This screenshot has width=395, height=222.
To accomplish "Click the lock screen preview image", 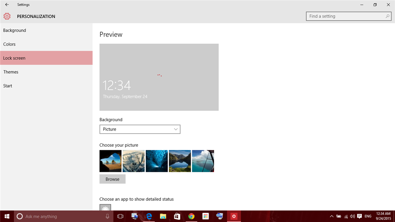I will point(159,77).
